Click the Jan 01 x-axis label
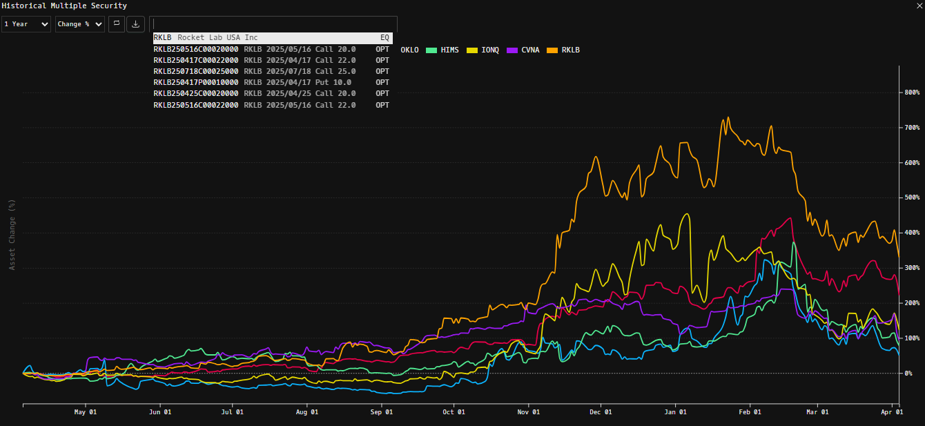The image size is (925, 426). tap(674, 412)
